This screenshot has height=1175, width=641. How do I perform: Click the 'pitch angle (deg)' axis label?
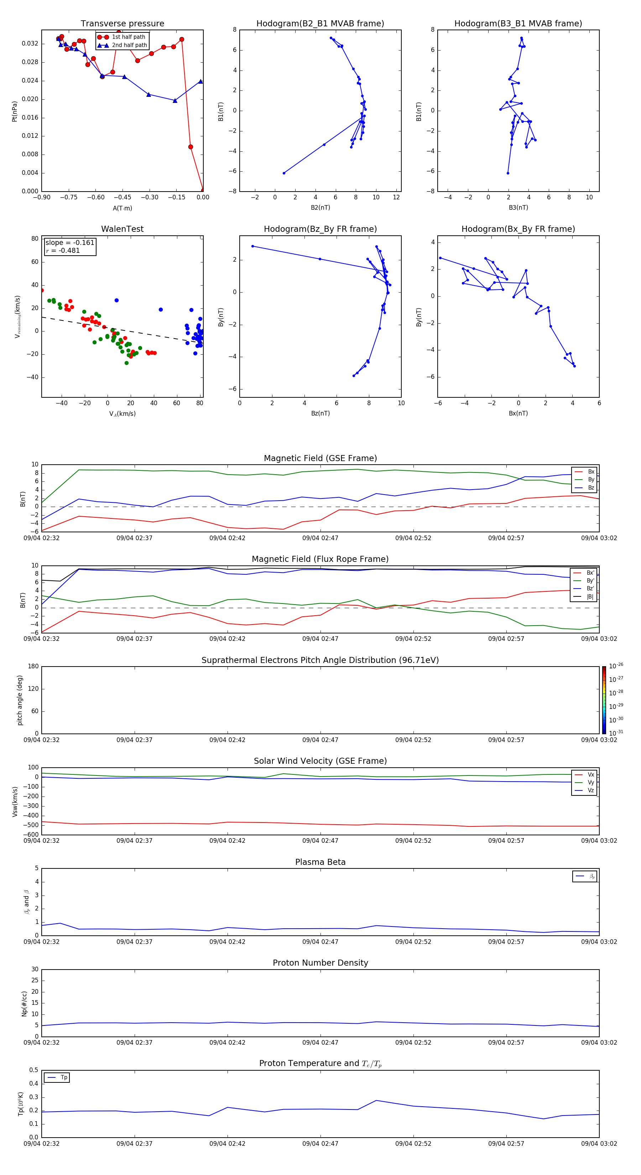tap(20, 700)
